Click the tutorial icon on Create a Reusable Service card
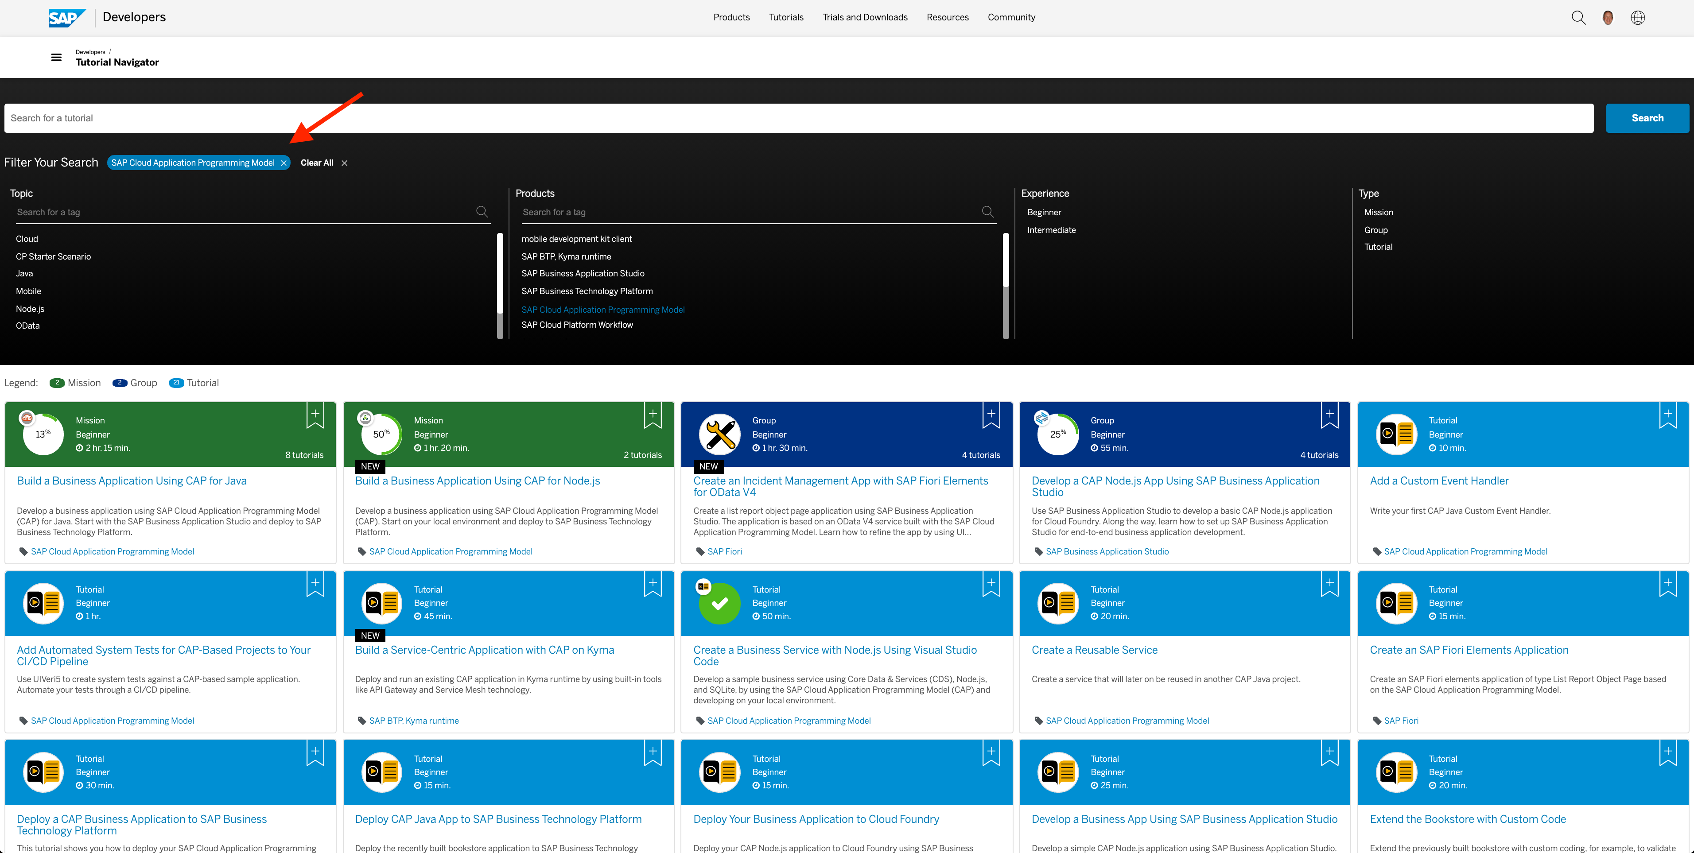Image resolution: width=1694 pixels, height=853 pixels. pyautogui.click(x=1058, y=603)
